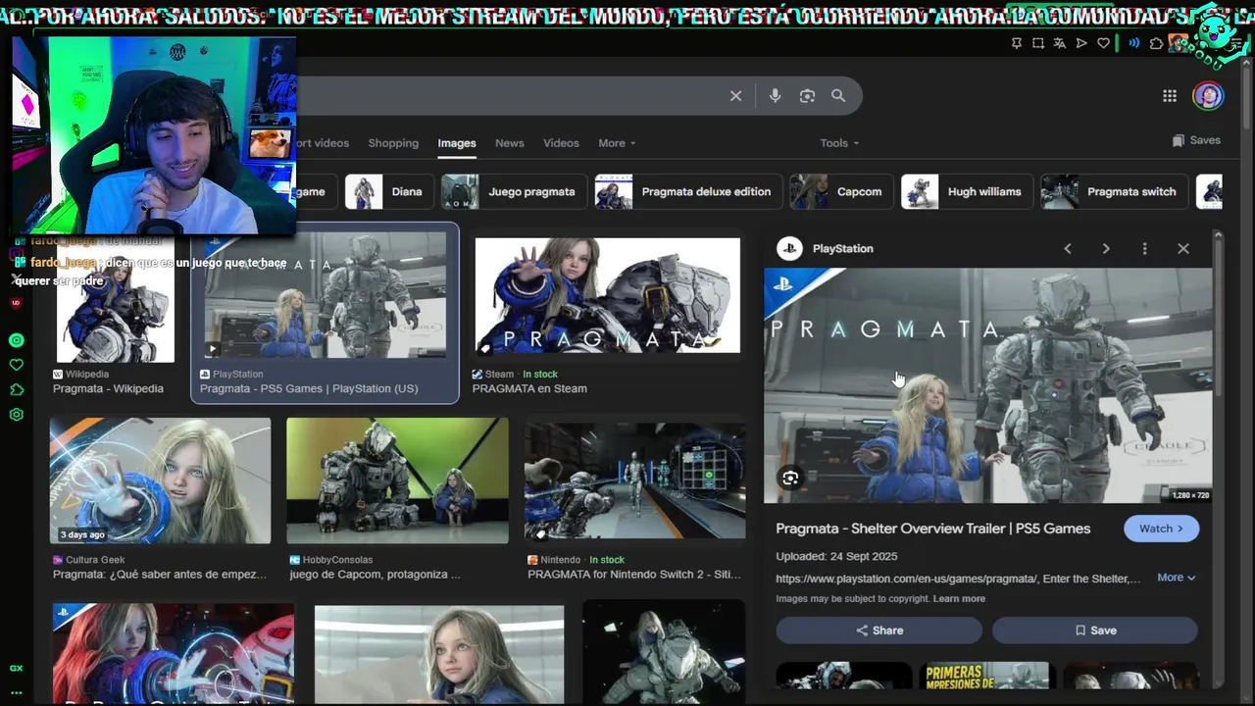Submit search with the magnifier icon

[x=838, y=96]
